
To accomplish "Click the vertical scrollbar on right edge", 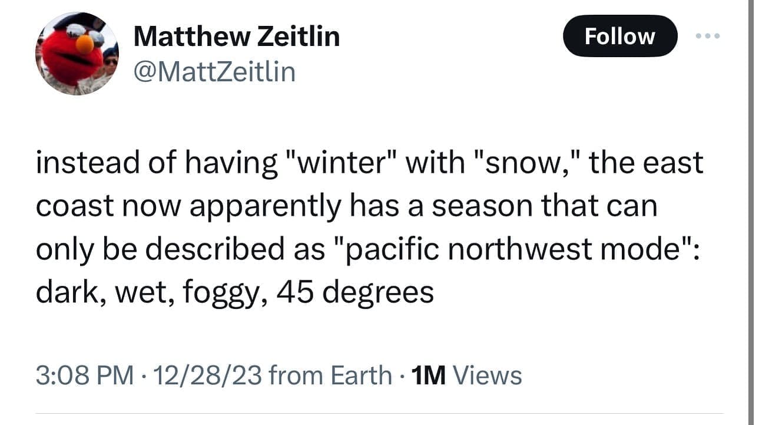I will [752, 212].
